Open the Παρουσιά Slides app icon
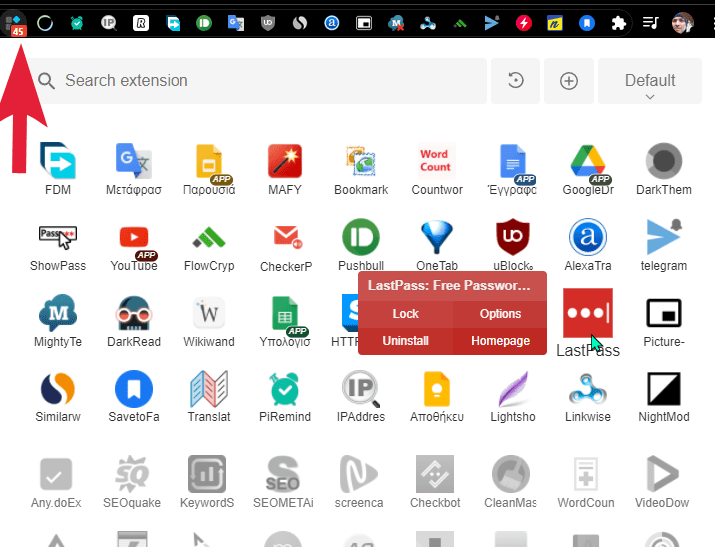This screenshot has width=715, height=547. (209, 161)
